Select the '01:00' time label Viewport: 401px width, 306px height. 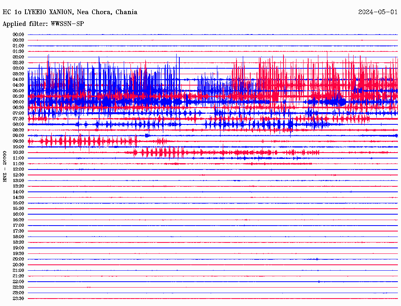(18, 46)
